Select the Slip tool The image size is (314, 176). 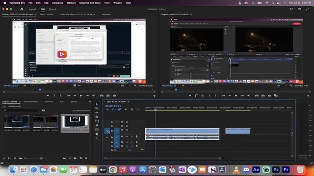point(97,121)
